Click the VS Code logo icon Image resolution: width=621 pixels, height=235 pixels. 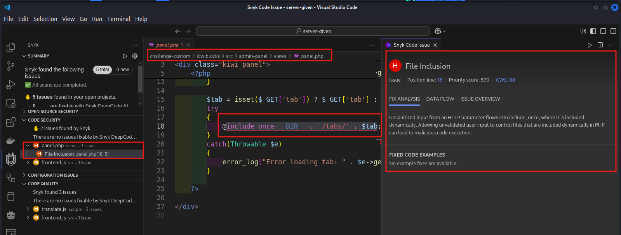coord(7,7)
